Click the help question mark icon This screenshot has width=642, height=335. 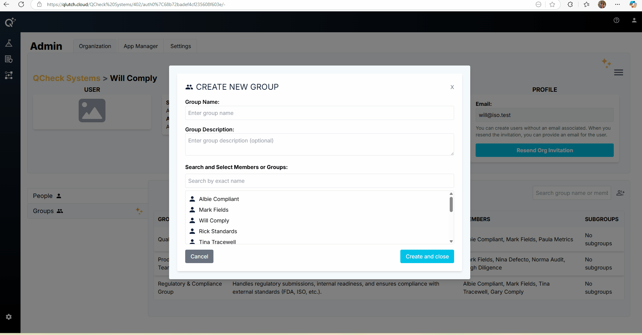(616, 20)
